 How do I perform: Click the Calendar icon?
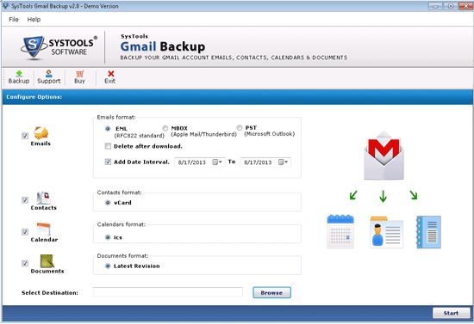44,229
